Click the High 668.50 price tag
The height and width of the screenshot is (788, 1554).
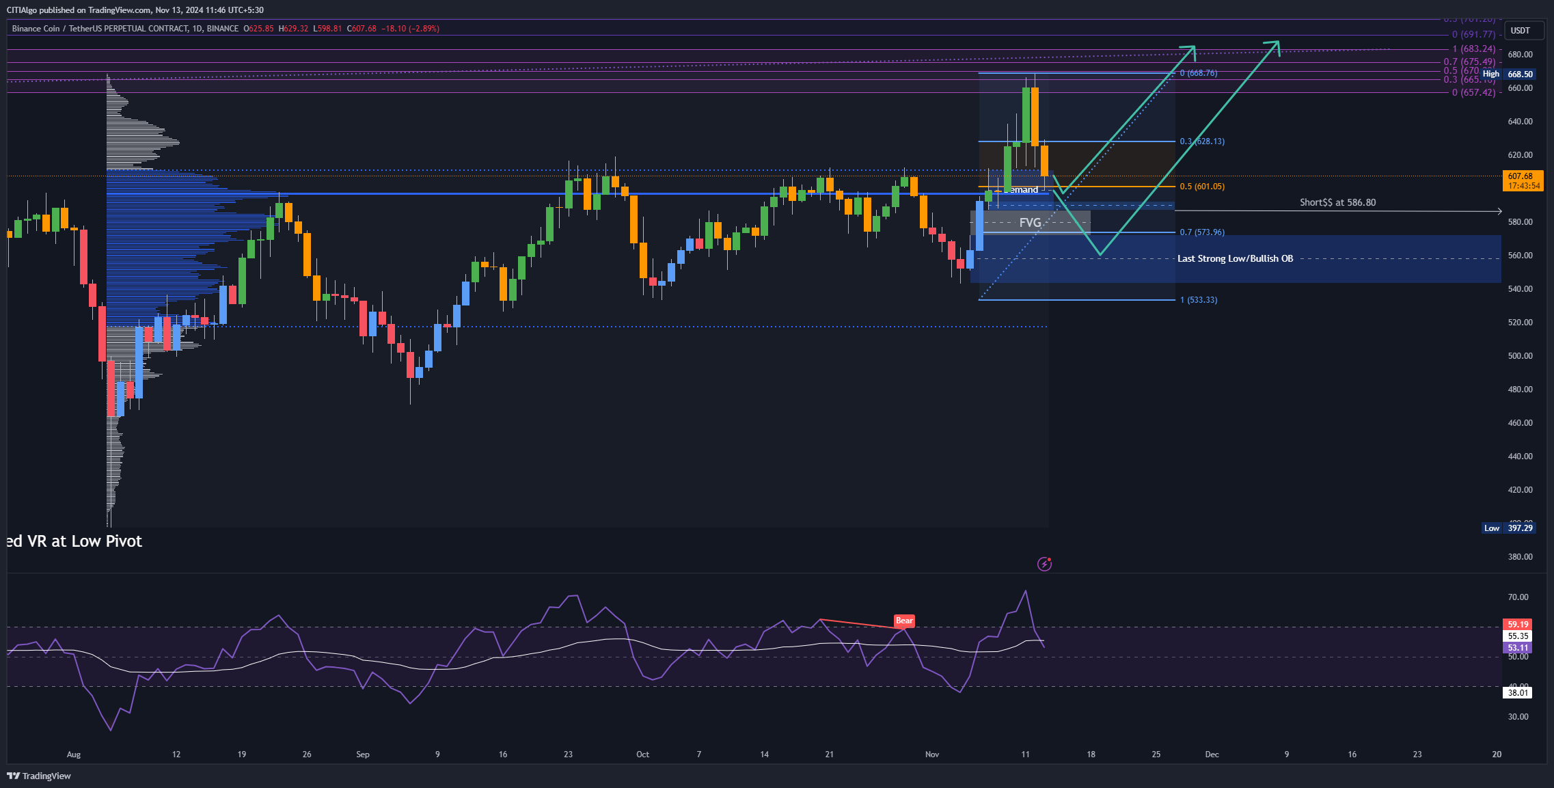[x=1508, y=74]
